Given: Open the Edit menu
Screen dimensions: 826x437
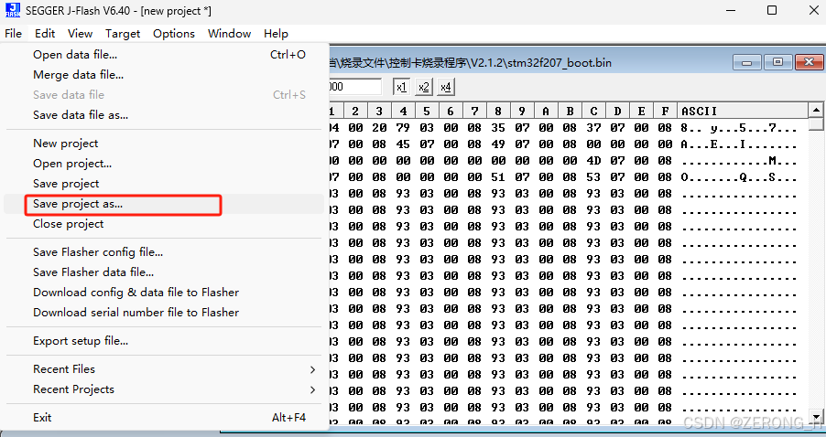Looking at the screenshot, I should pos(45,34).
